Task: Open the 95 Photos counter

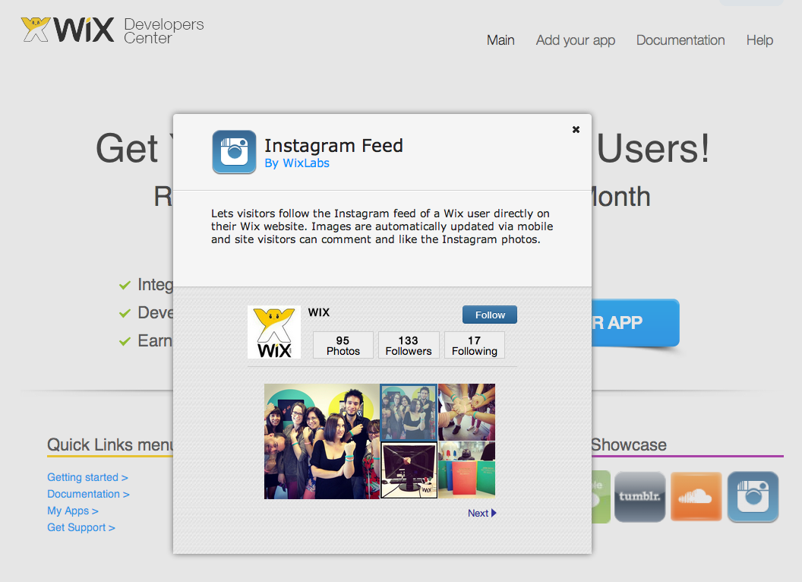Action: [343, 346]
